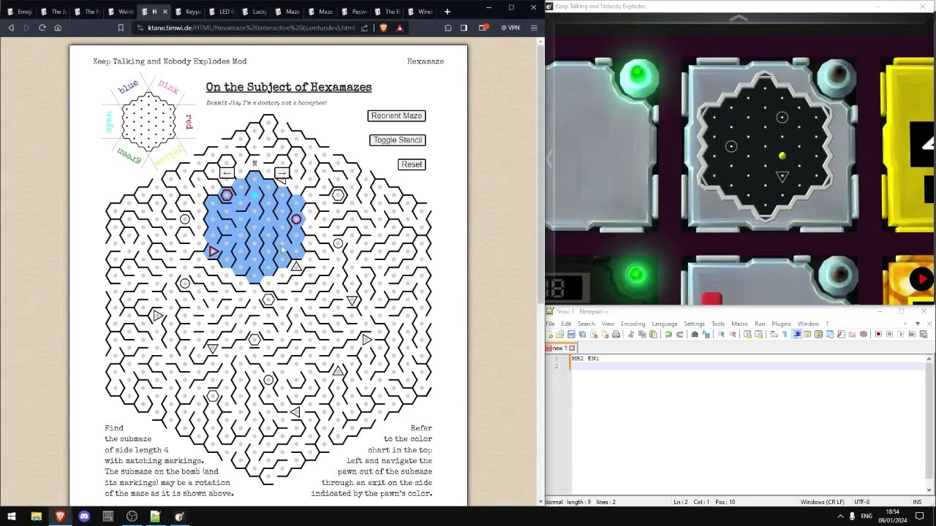The height and width of the screenshot is (526, 936).
Task: Click the macro playback icon in Notepad++
Action: [900, 335]
